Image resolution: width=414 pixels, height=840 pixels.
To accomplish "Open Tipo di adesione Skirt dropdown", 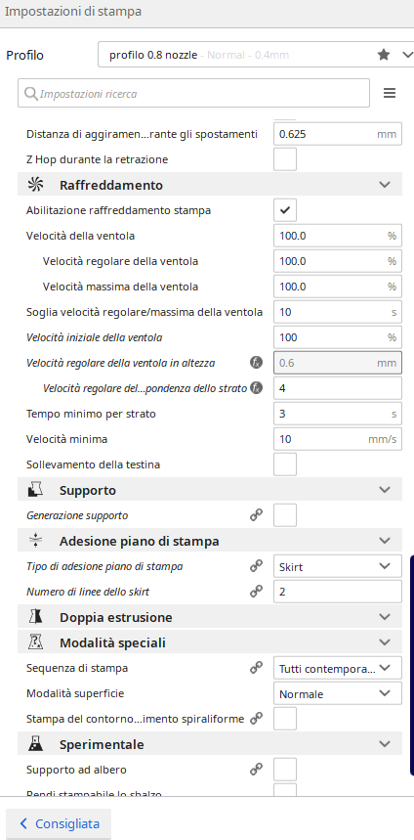I will (338, 566).
